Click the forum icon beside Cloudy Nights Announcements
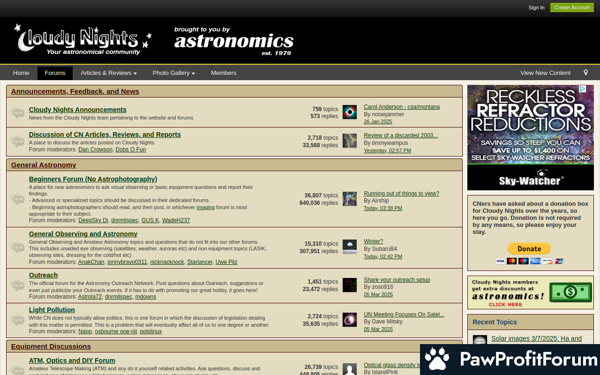Image resolution: width=600 pixels, height=375 pixels. click(17, 113)
